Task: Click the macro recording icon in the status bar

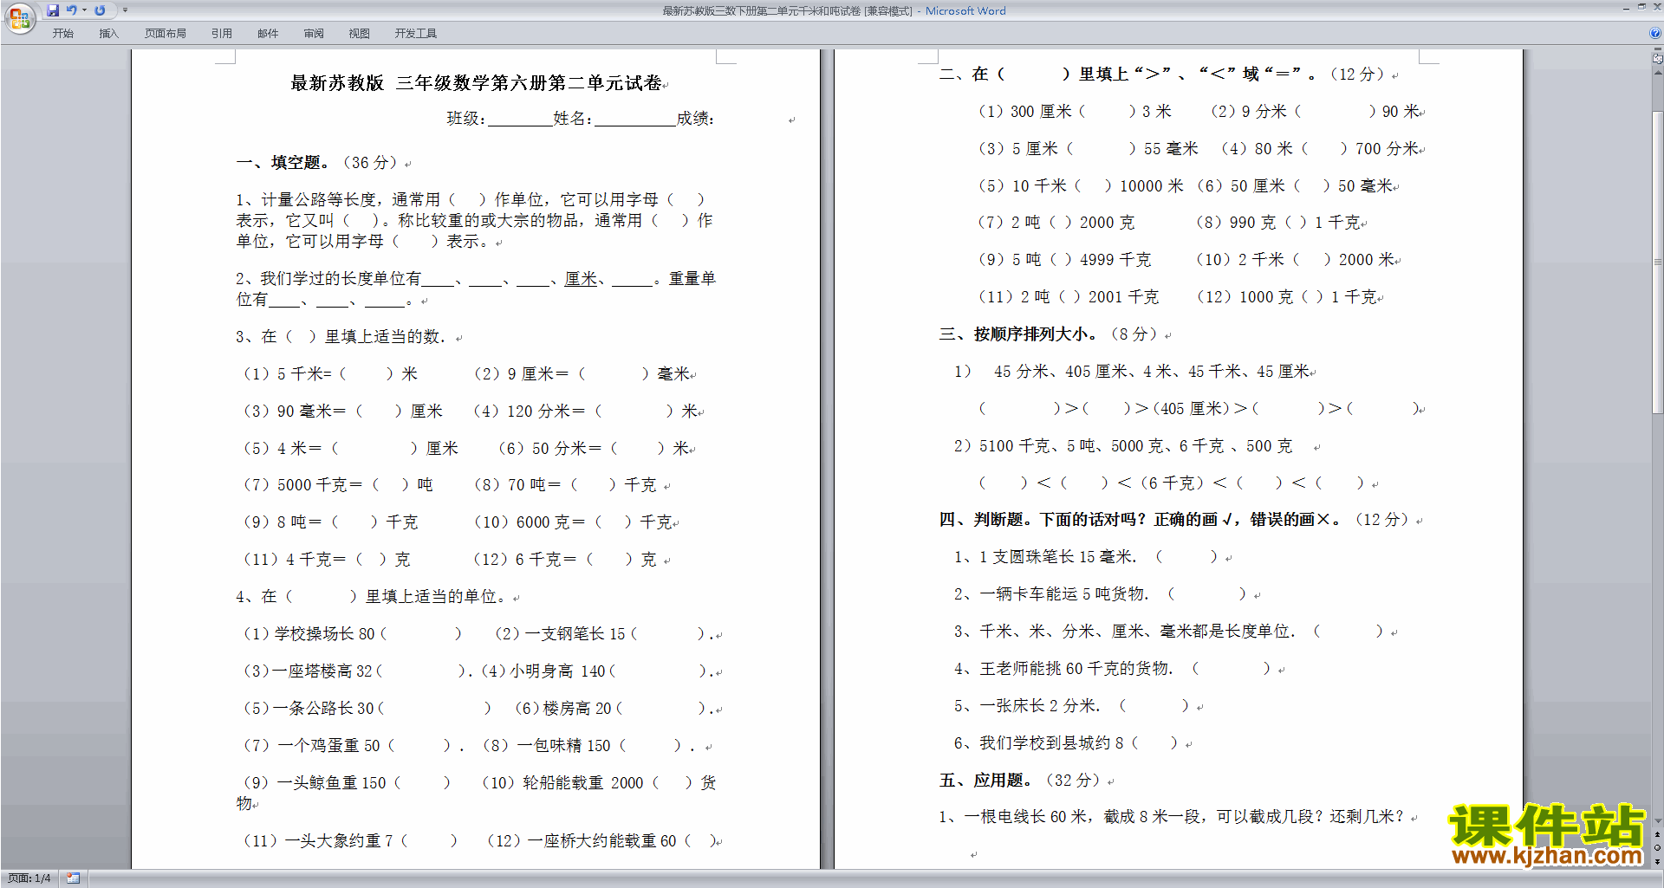Action: click(74, 878)
